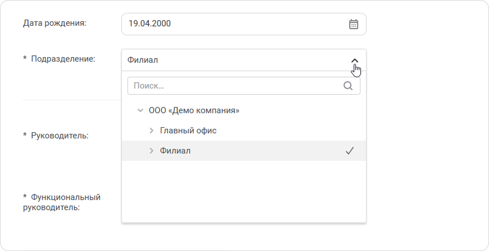Select Главный офис in the list

(x=188, y=131)
